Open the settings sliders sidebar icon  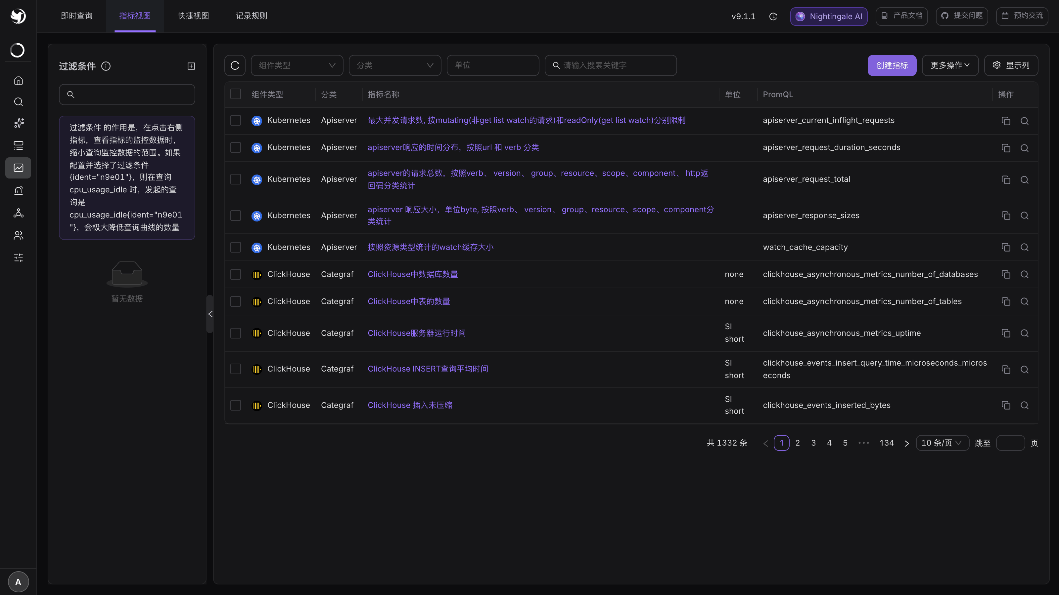tap(19, 258)
